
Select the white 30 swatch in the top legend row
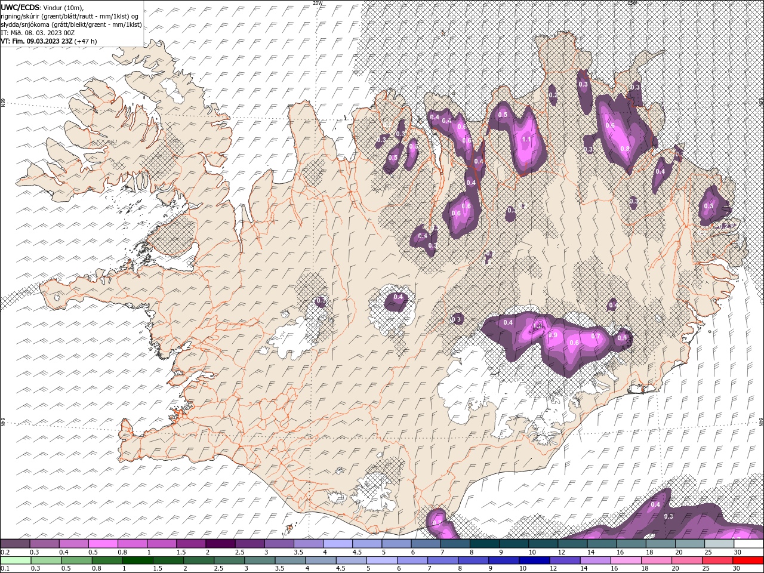748,544
